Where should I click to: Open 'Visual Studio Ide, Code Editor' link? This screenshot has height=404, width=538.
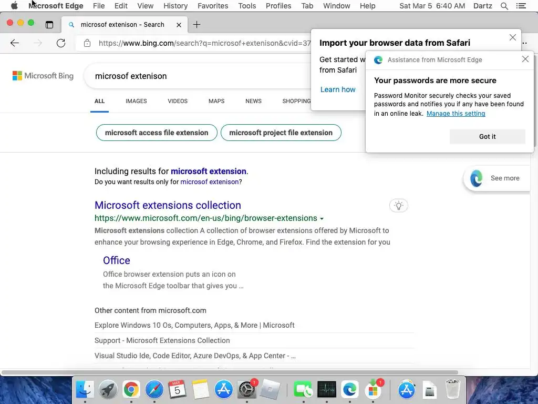pyautogui.click(x=195, y=356)
